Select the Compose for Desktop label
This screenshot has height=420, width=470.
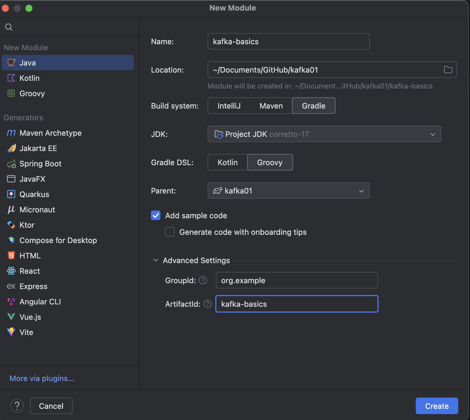coord(58,240)
